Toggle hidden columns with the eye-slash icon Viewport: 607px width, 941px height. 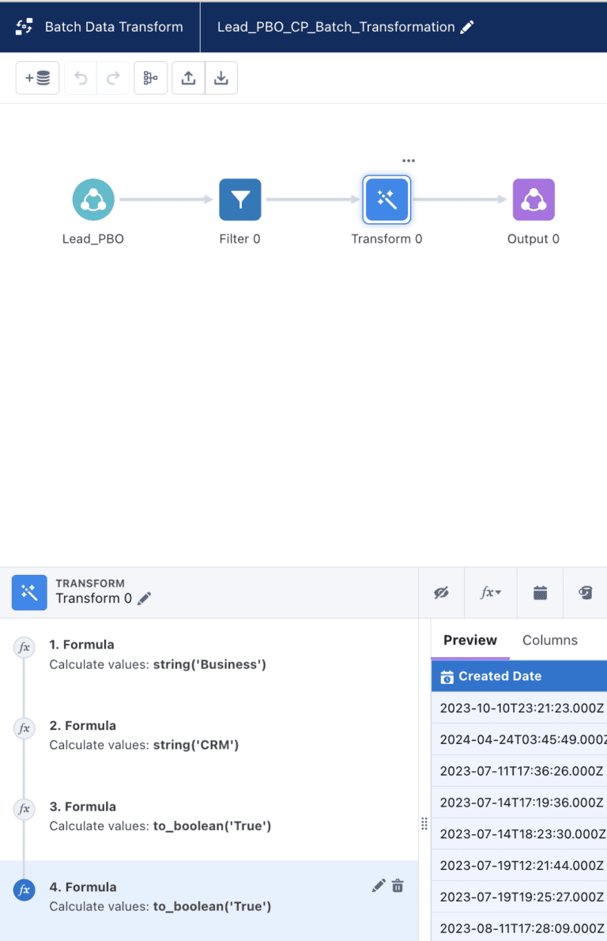442,593
